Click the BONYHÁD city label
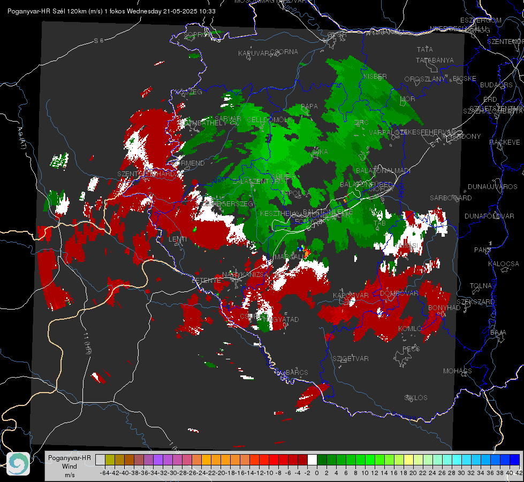Screen dimensions: 524x482 point(444,308)
